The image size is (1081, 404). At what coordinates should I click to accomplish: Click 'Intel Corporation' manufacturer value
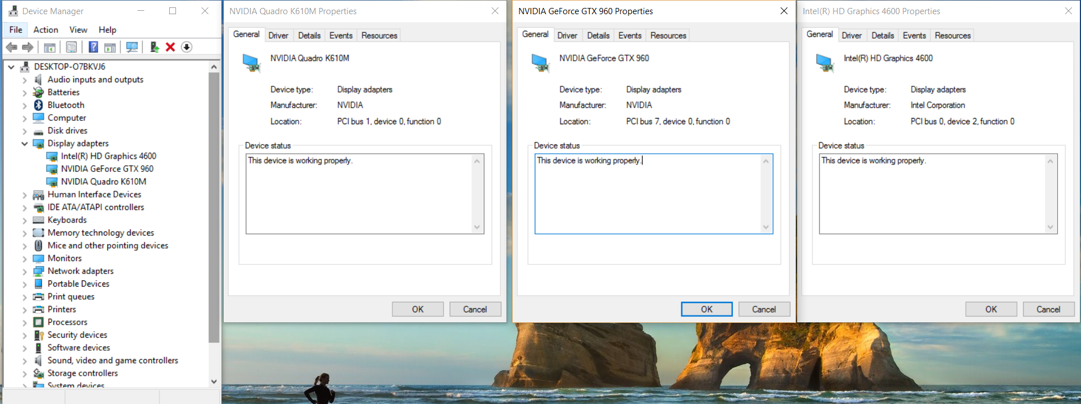(938, 105)
